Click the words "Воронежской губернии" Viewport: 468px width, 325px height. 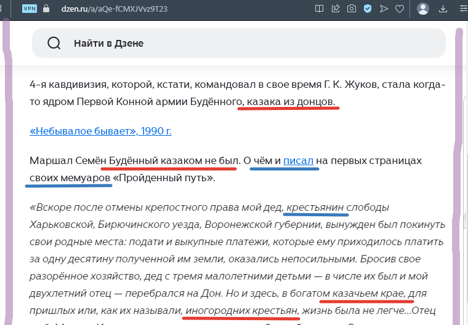[264, 225]
